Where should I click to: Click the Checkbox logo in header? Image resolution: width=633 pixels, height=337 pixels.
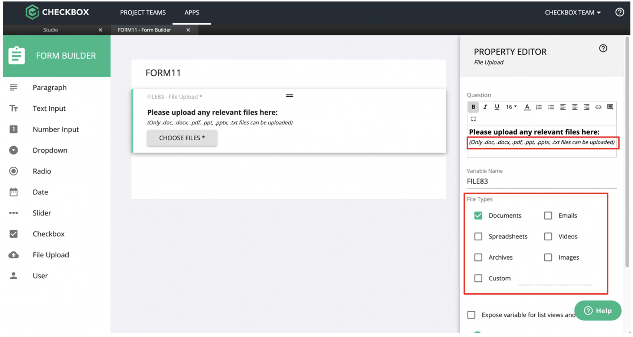coord(57,12)
